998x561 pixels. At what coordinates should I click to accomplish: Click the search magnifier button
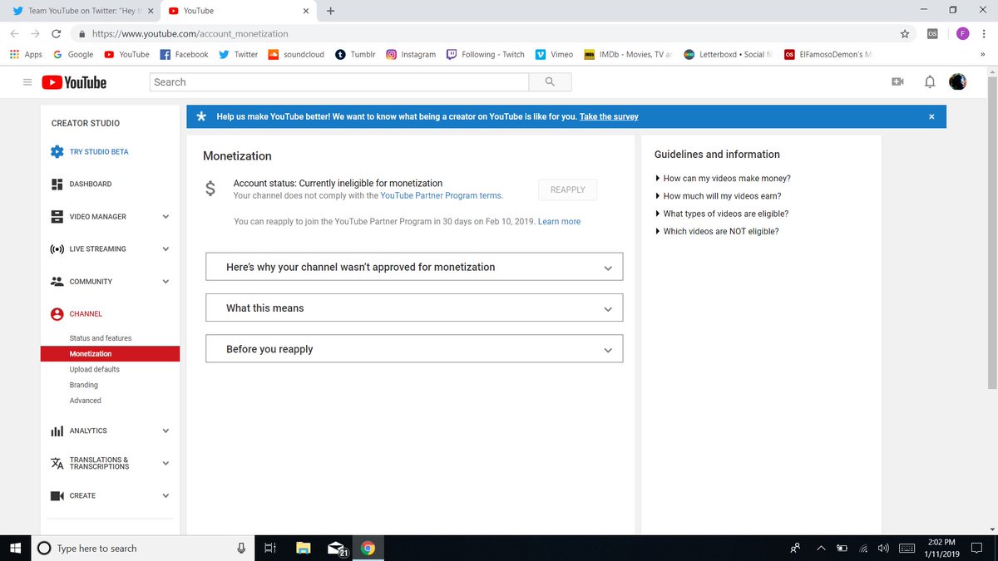click(550, 82)
